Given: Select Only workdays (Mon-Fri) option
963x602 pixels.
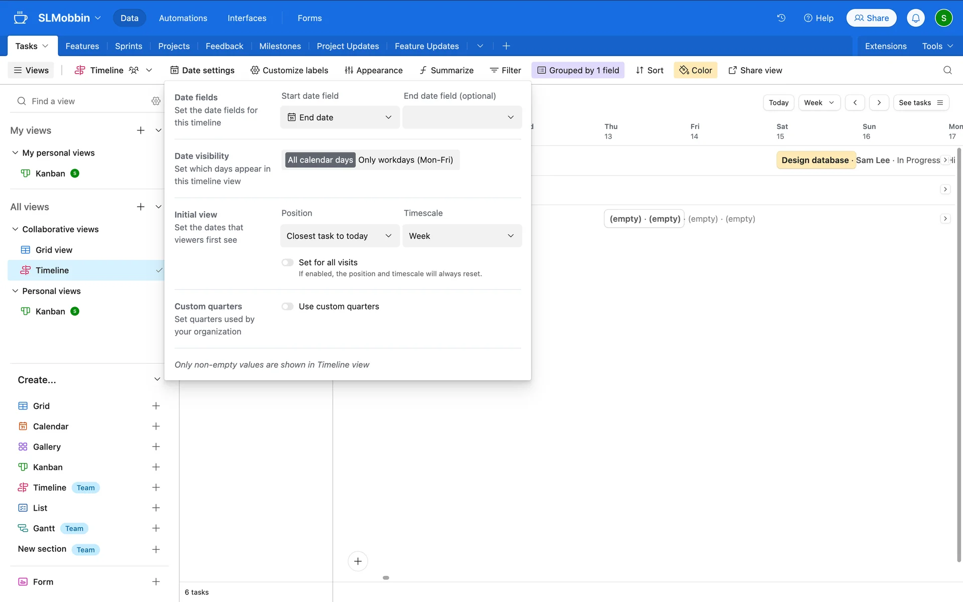Looking at the screenshot, I should click(x=405, y=160).
